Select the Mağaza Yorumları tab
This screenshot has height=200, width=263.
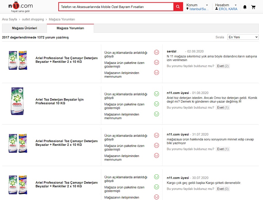[70, 28]
